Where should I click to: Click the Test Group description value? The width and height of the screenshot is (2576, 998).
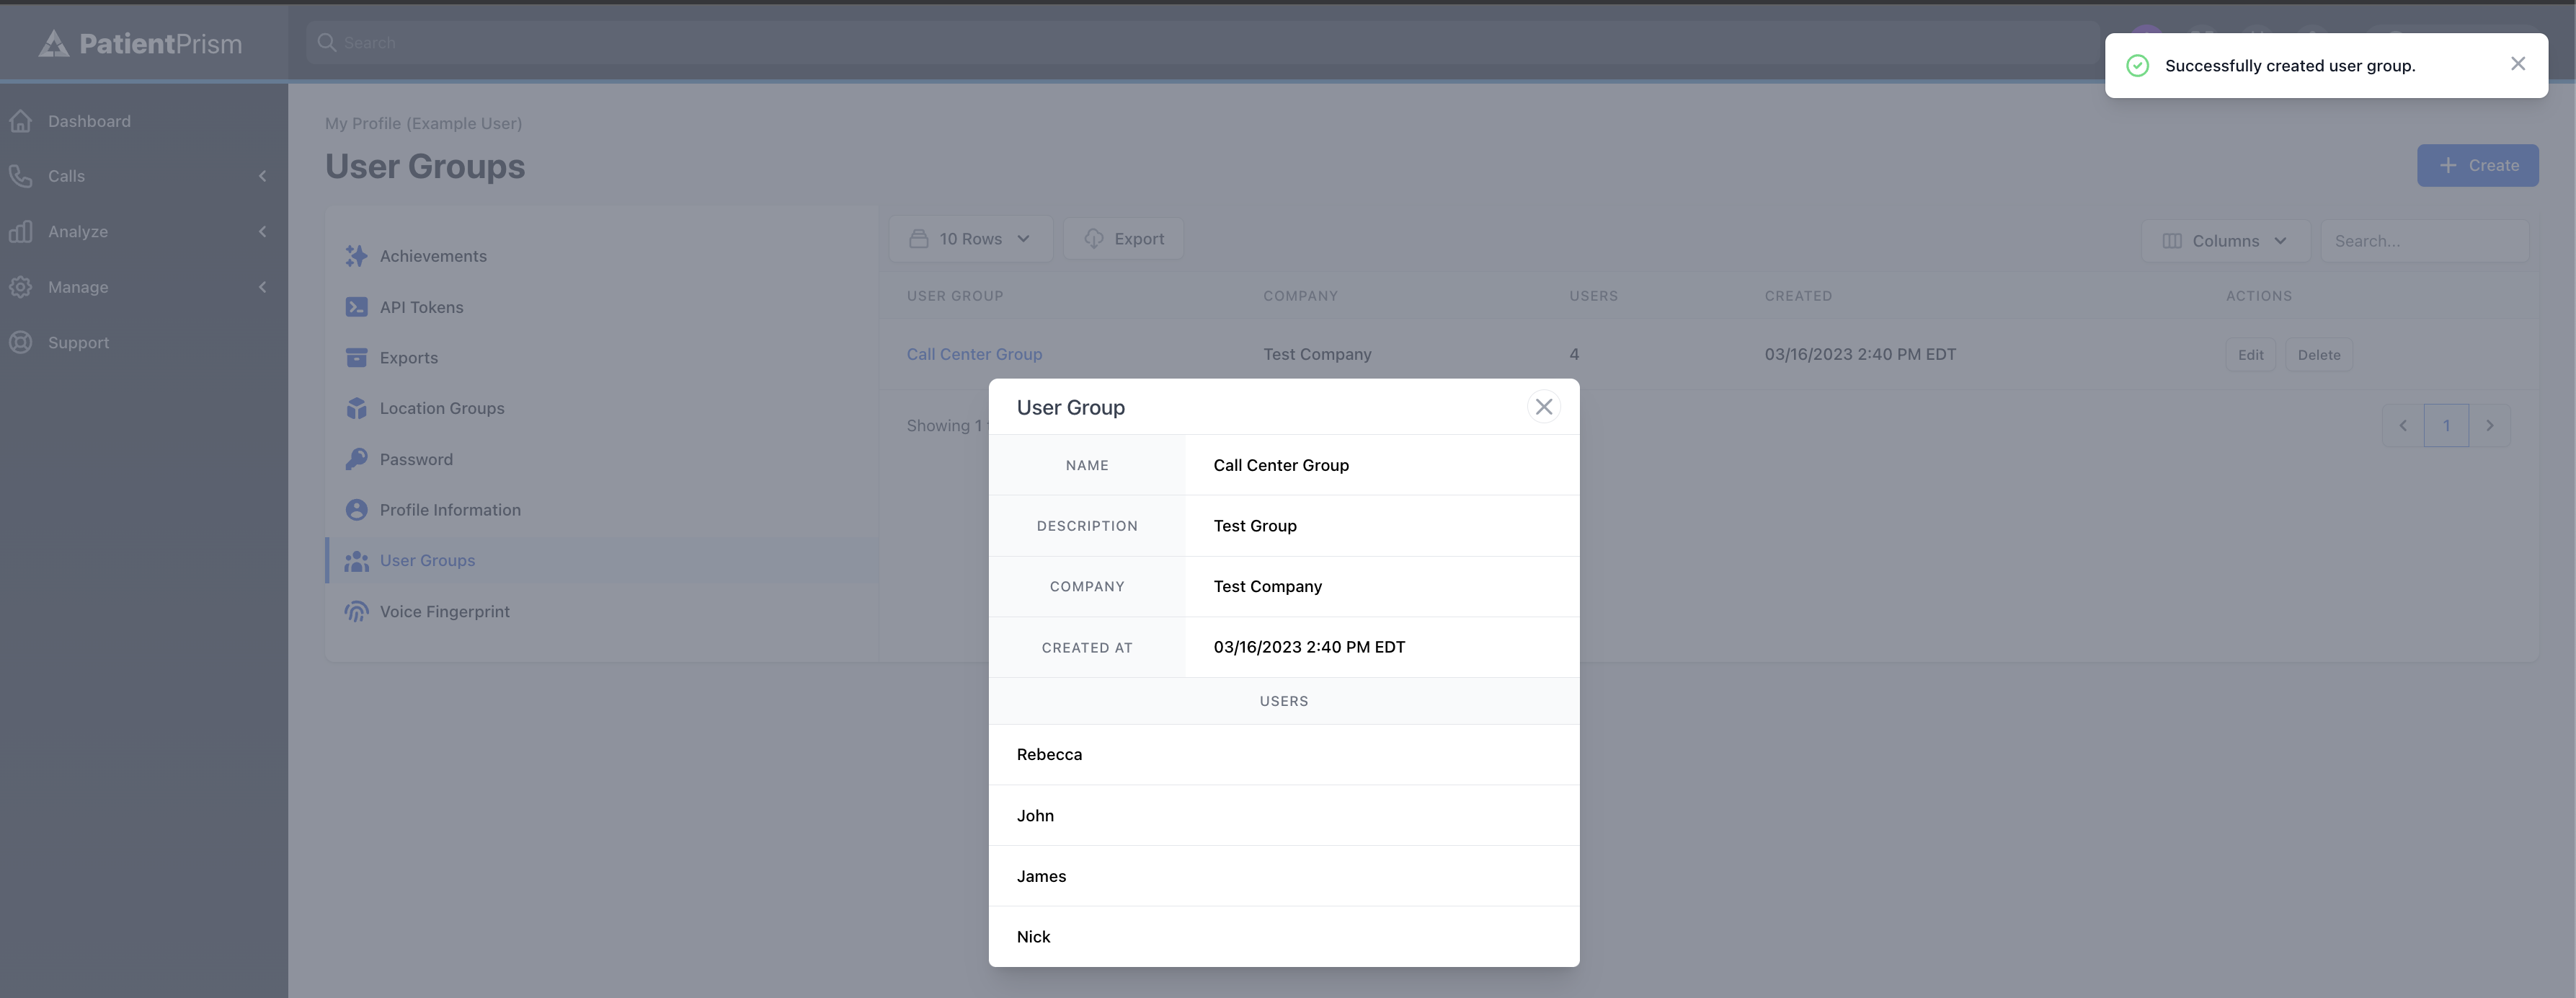click(x=1255, y=526)
